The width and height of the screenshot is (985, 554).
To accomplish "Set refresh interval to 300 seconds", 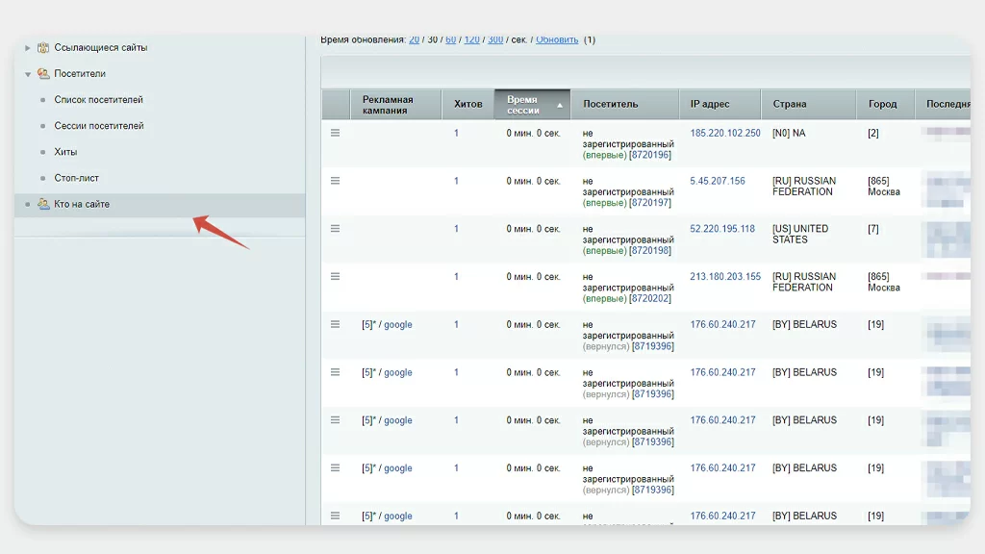I will click(x=494, y=39).
